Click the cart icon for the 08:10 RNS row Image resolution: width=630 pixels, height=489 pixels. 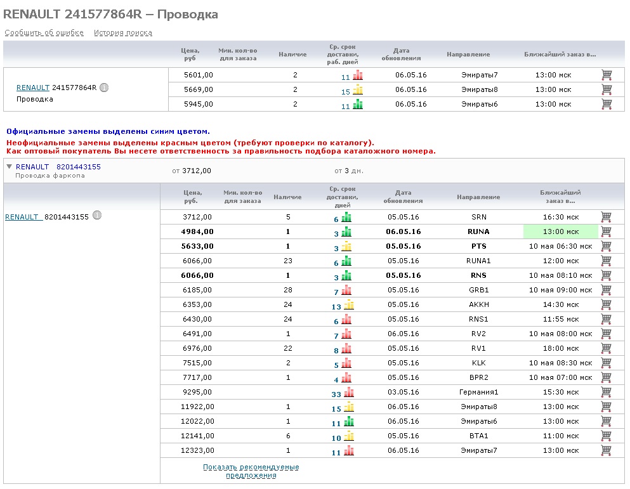click(607, 275)
